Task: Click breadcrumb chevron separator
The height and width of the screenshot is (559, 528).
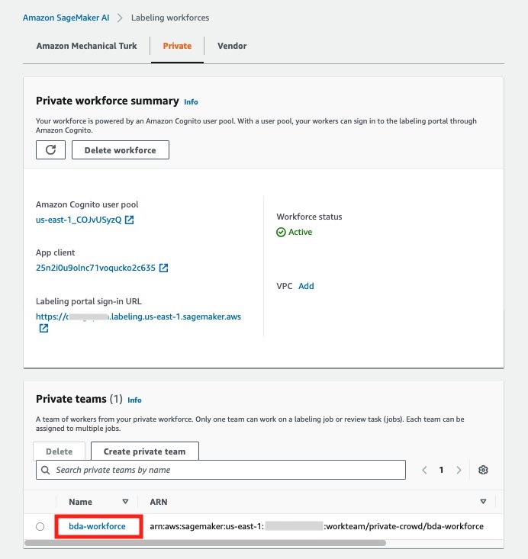Action: point(121,18)
